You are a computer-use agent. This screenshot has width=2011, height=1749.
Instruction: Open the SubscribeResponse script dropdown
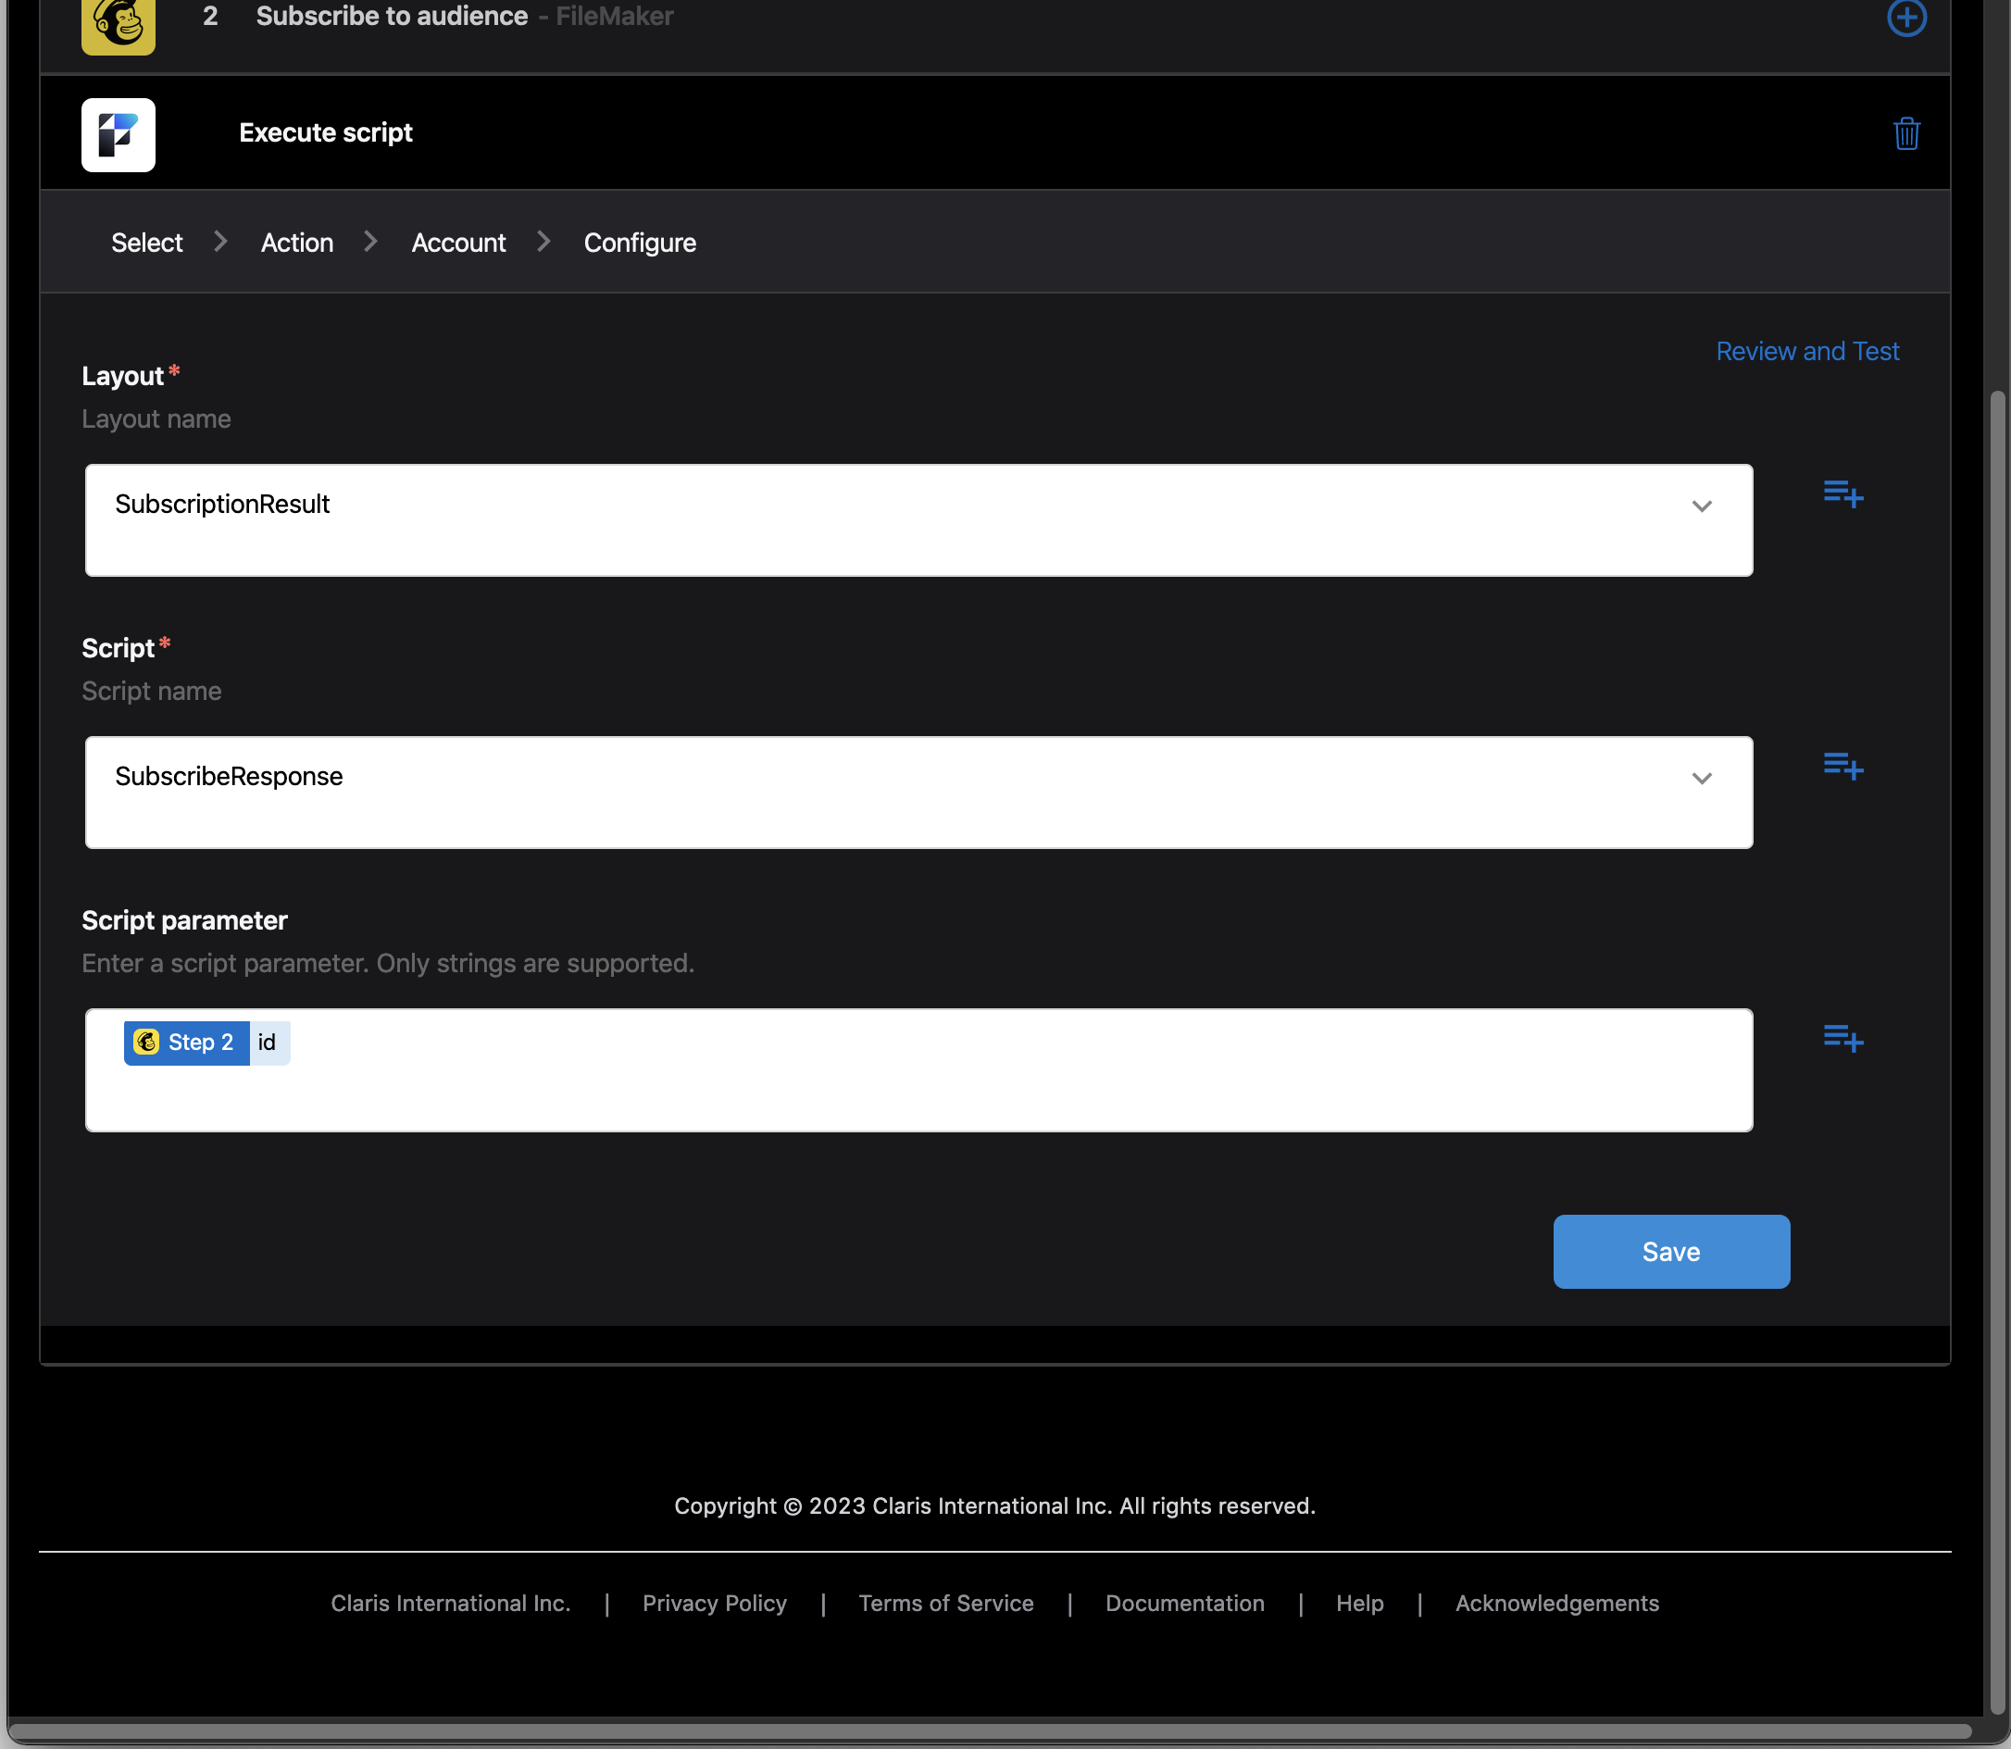1704,779
